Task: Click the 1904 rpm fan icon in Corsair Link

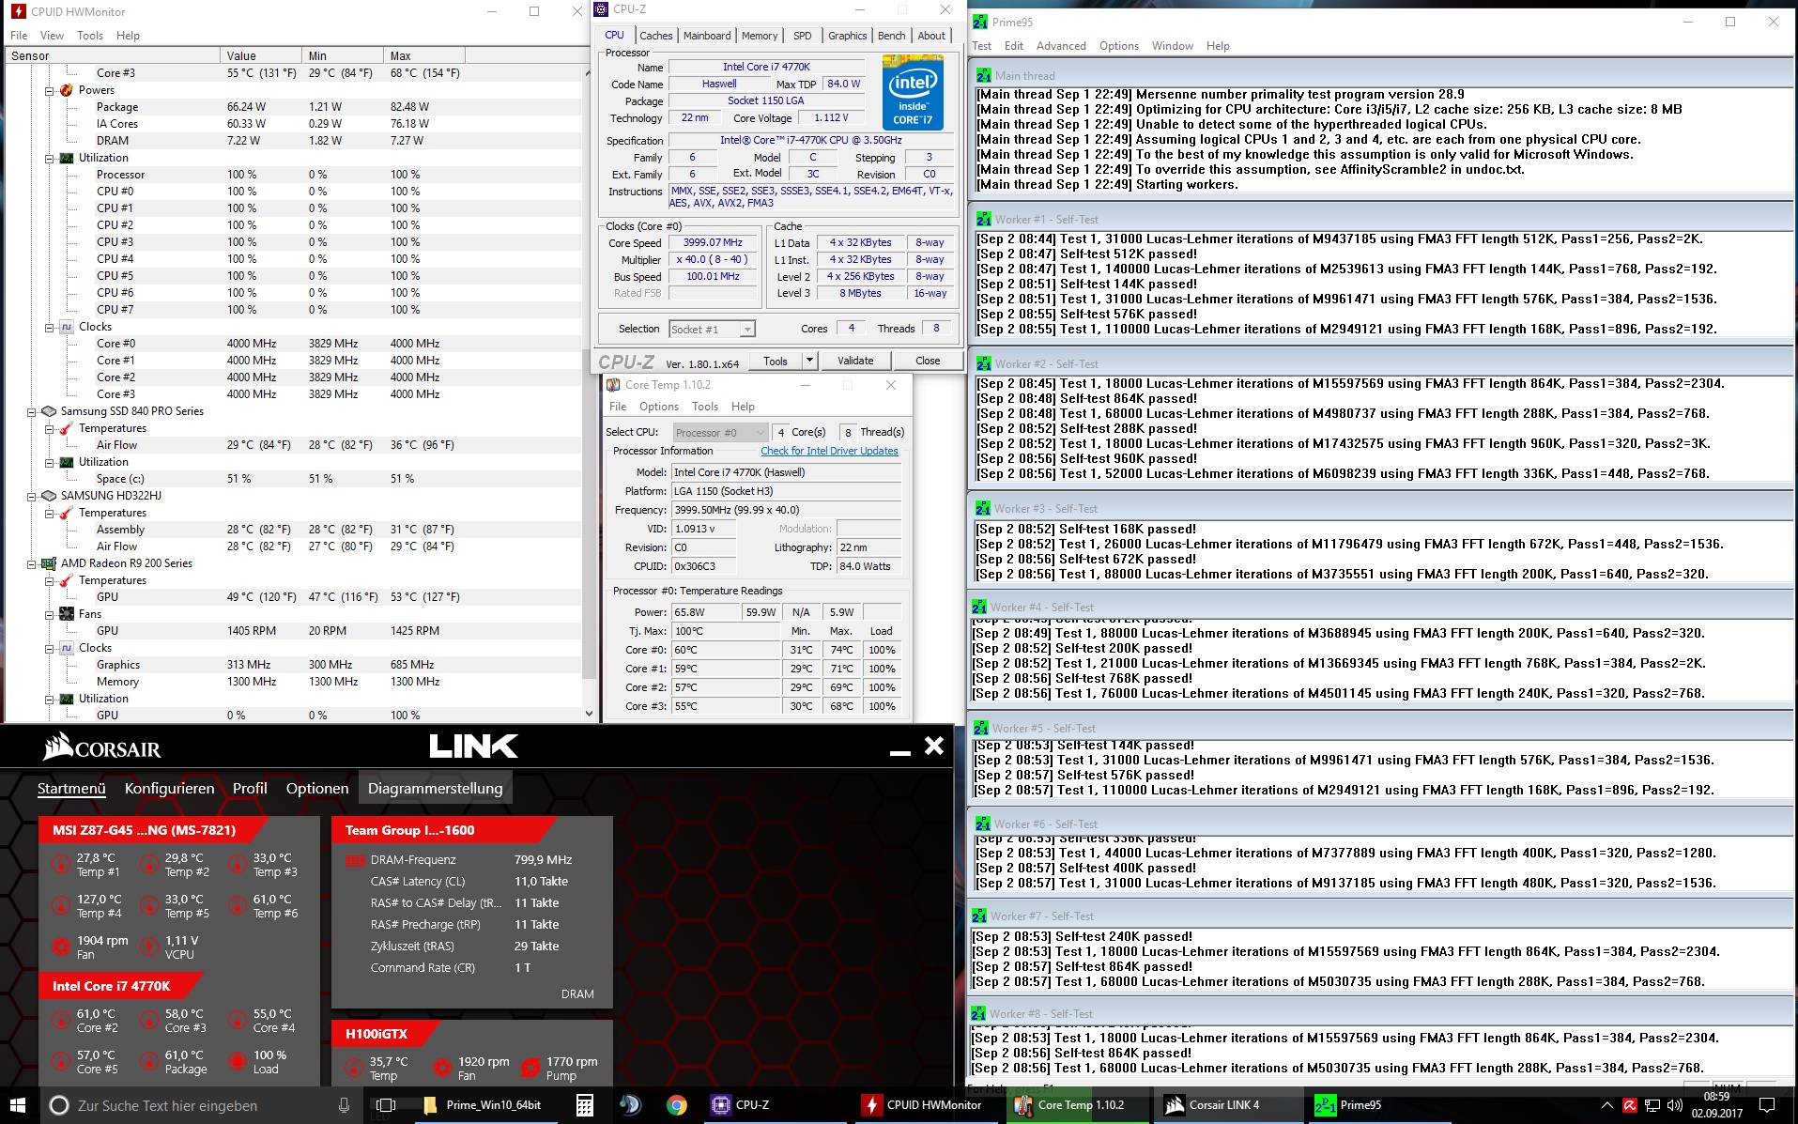Action: click(x=61, y=947)
